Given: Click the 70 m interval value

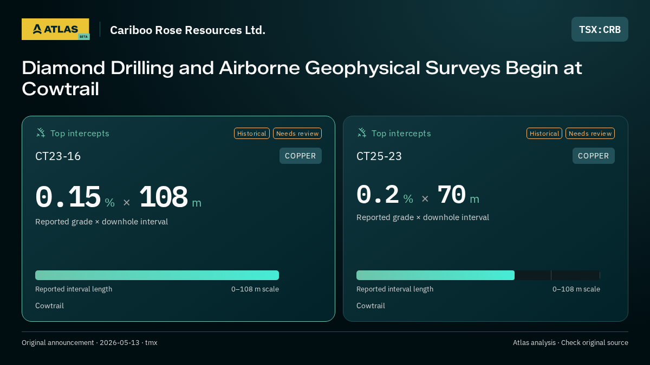Looking at the screenshot, I should (458, 195).
